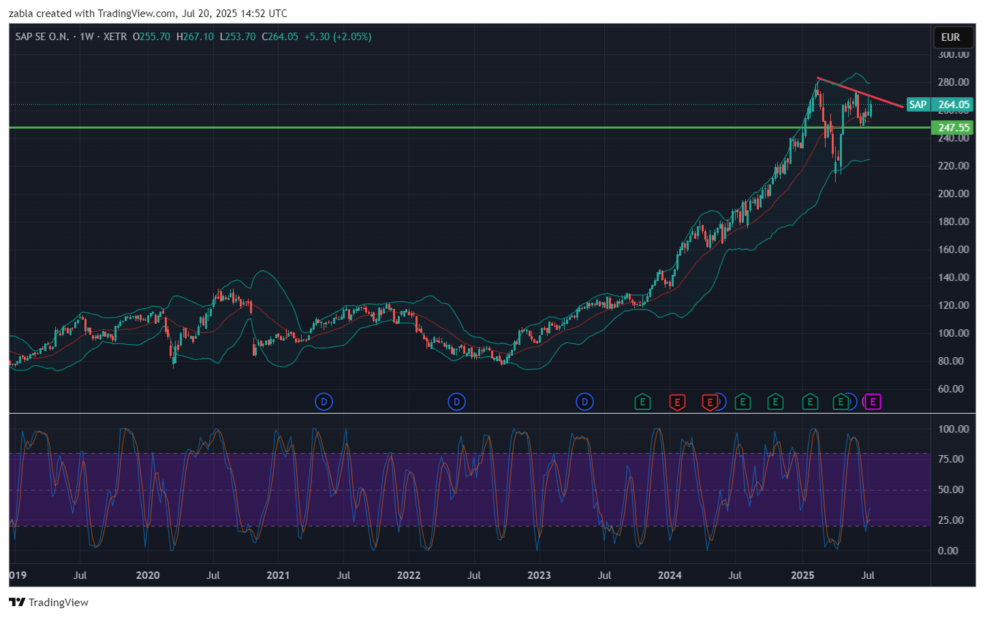Click the 0.00 stochastic axis label
This screenshot has height=617, width=985.
pyautogui.click(x=948, y=551)
